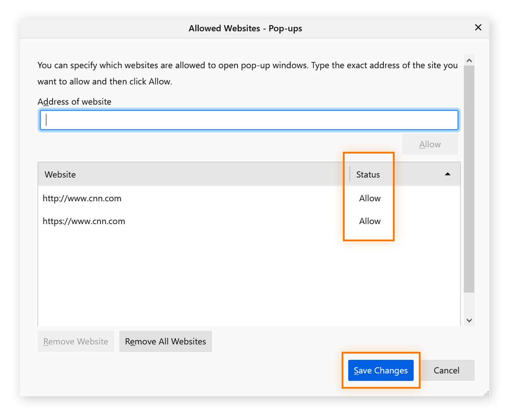Click Save Changes
510x415 pixels.
pos(381,370)
